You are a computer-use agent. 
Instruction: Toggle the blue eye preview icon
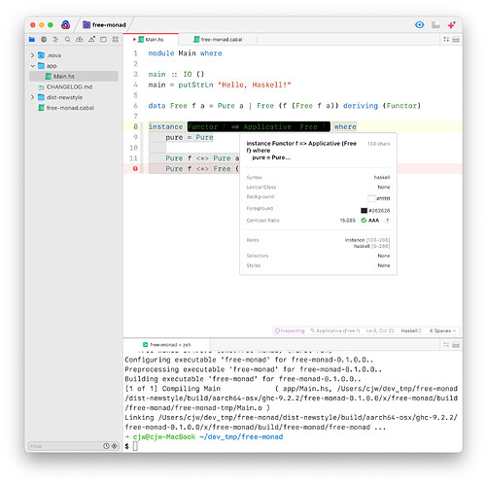pyautogui.click(x=420, y=24)
